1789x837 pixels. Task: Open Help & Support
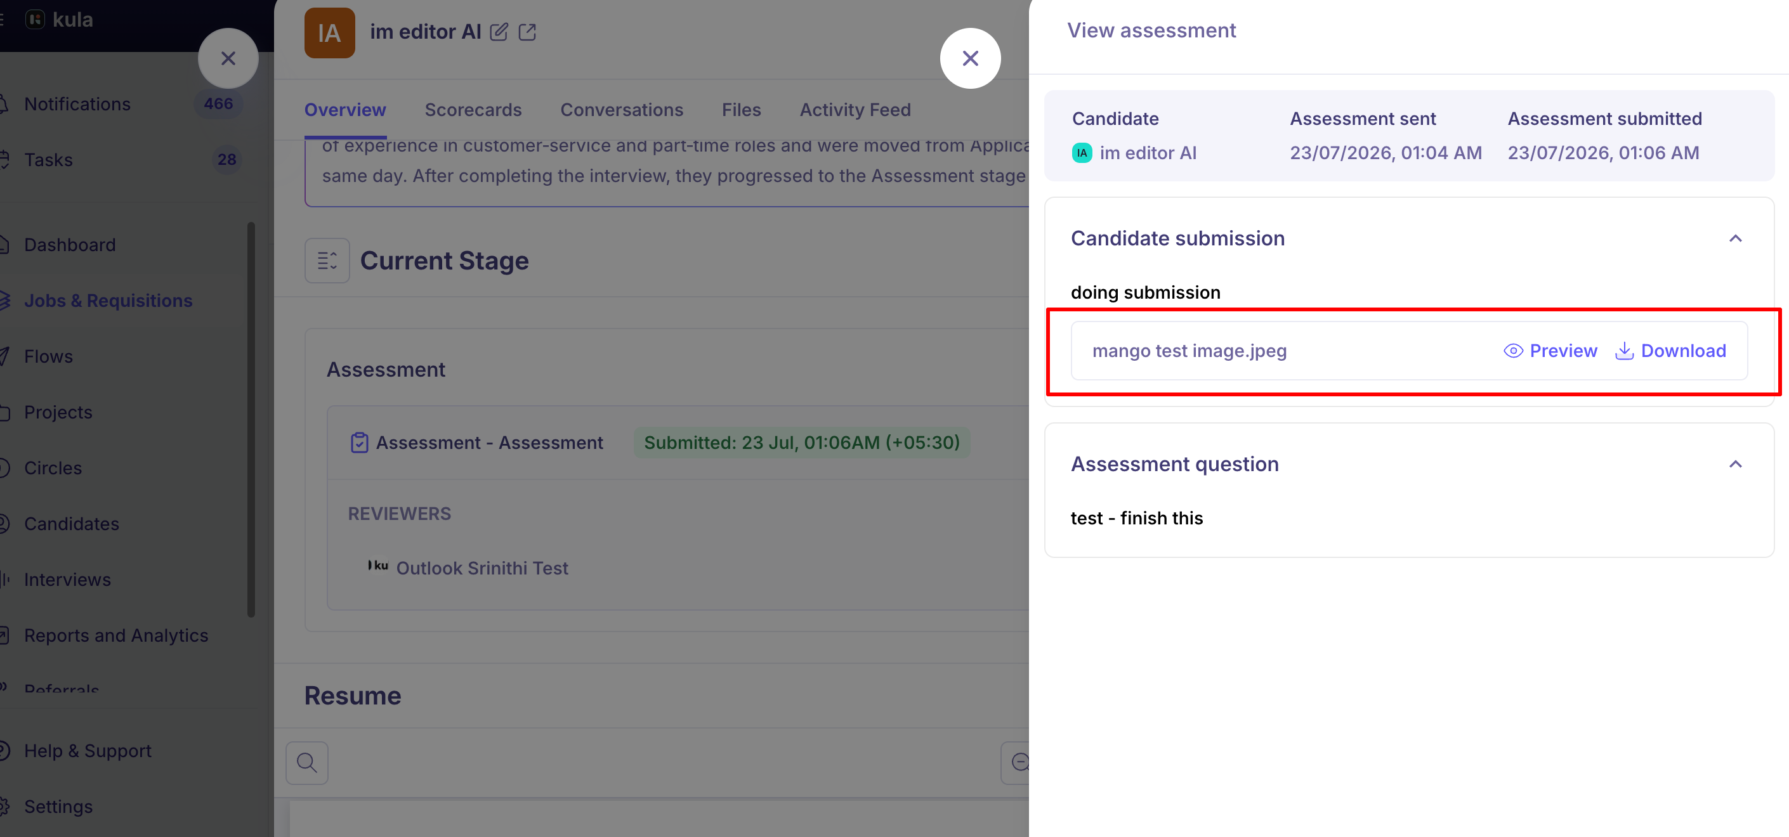pyautogui.click(x=88, y=751)
